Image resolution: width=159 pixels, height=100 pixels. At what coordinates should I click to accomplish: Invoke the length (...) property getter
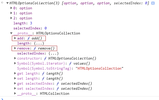[39, 43]
